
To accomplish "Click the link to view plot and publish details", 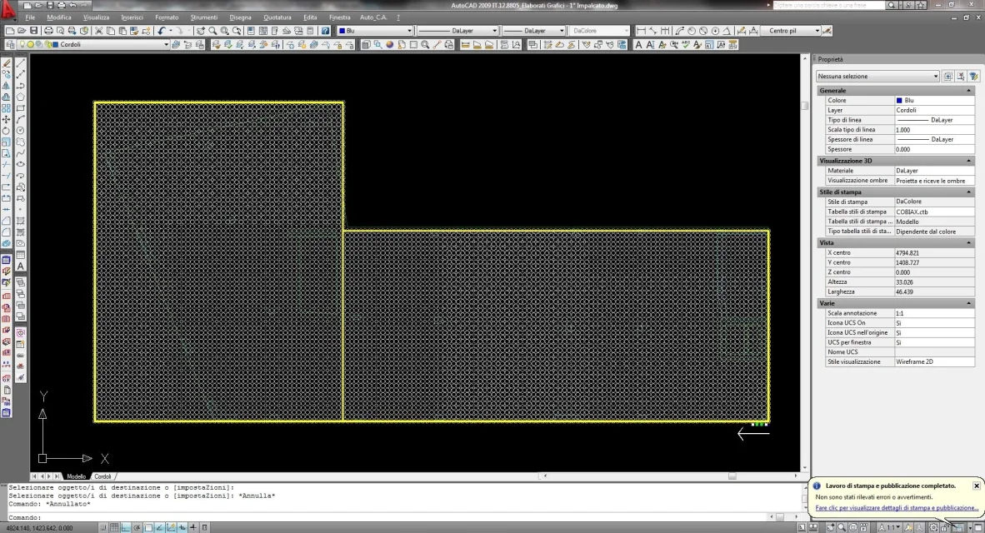I will [x=896, y=508].
